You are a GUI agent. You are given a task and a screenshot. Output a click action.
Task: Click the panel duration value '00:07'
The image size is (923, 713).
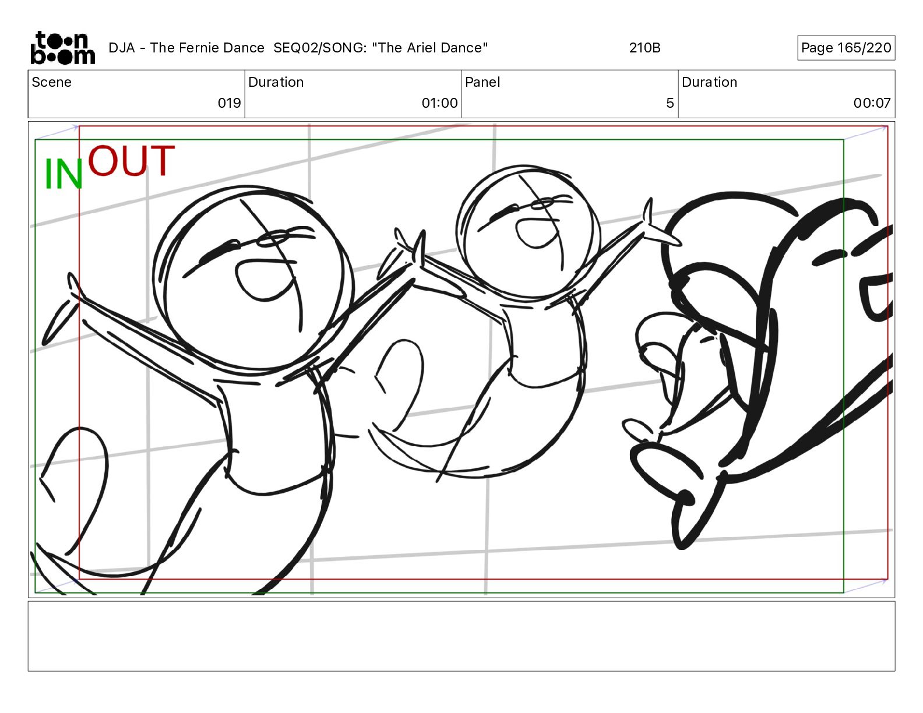[872, 103]
